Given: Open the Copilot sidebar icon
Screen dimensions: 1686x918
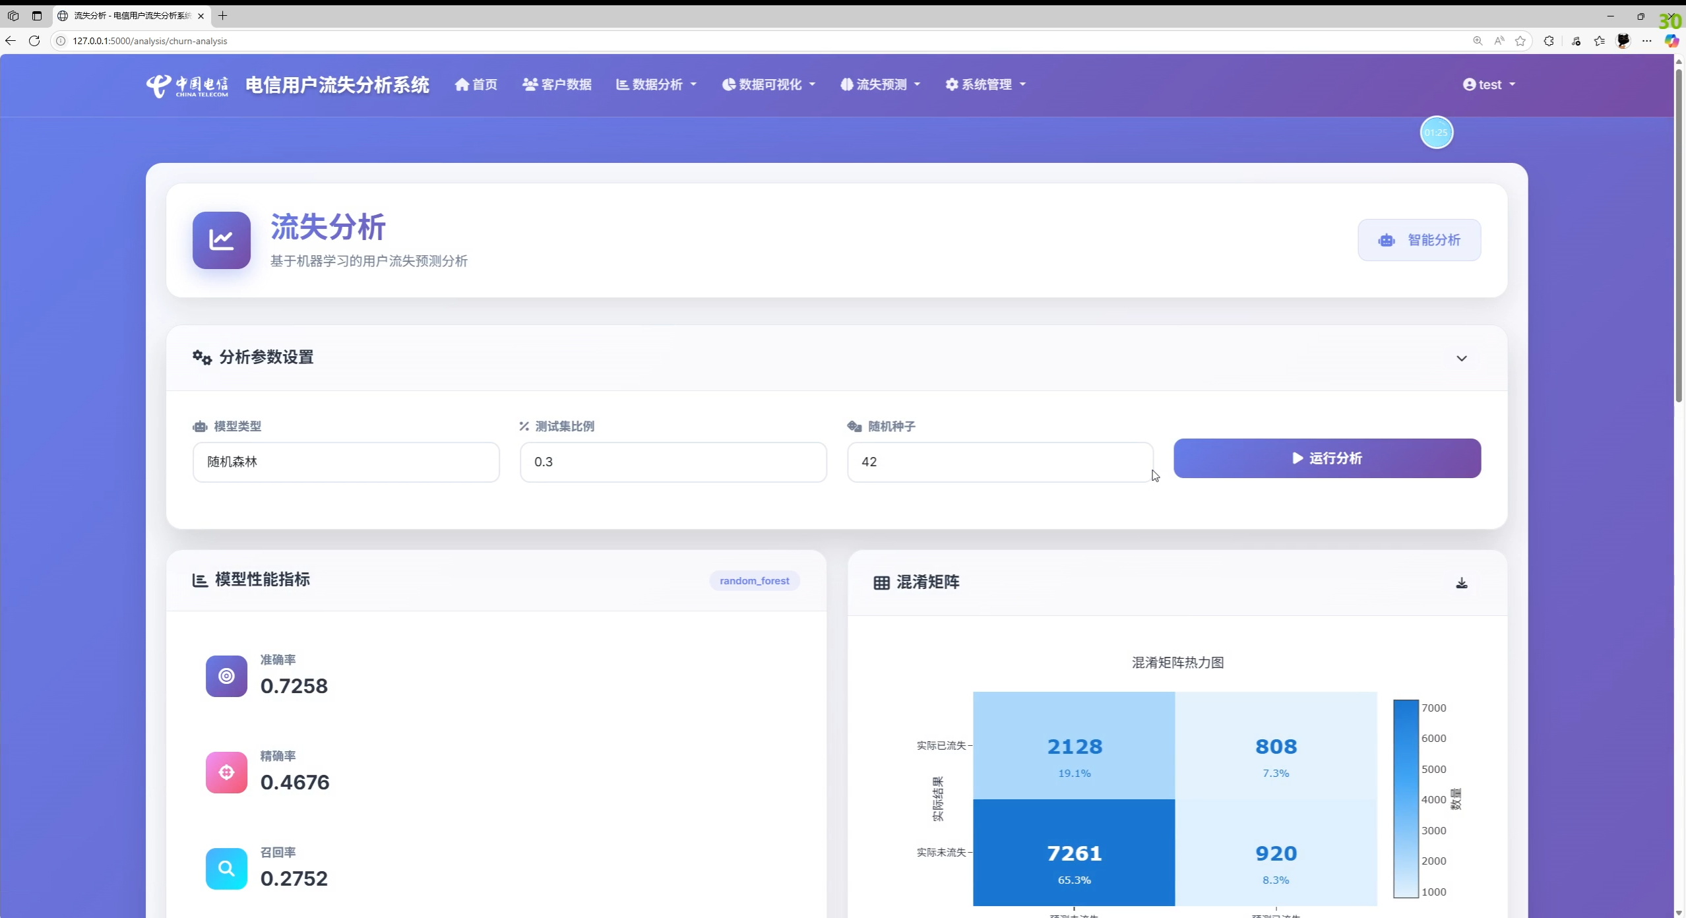Looking at the screenshot, I should point(1671,41).
